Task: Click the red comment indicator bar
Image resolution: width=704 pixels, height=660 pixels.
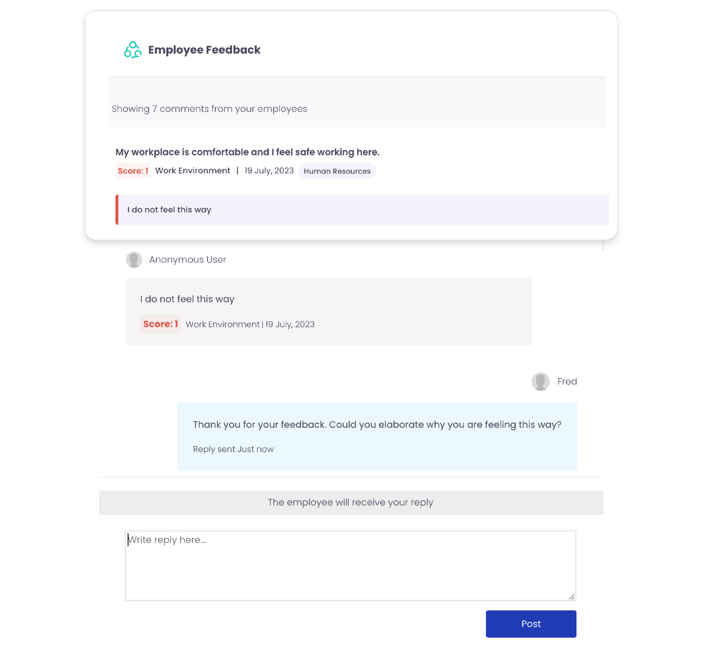Action: [x=117, y=209]
